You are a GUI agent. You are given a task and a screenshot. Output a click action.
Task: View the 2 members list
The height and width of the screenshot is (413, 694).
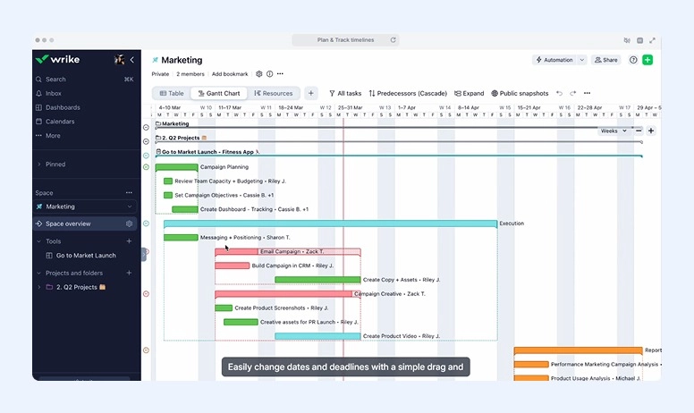[x=190, y=74]
